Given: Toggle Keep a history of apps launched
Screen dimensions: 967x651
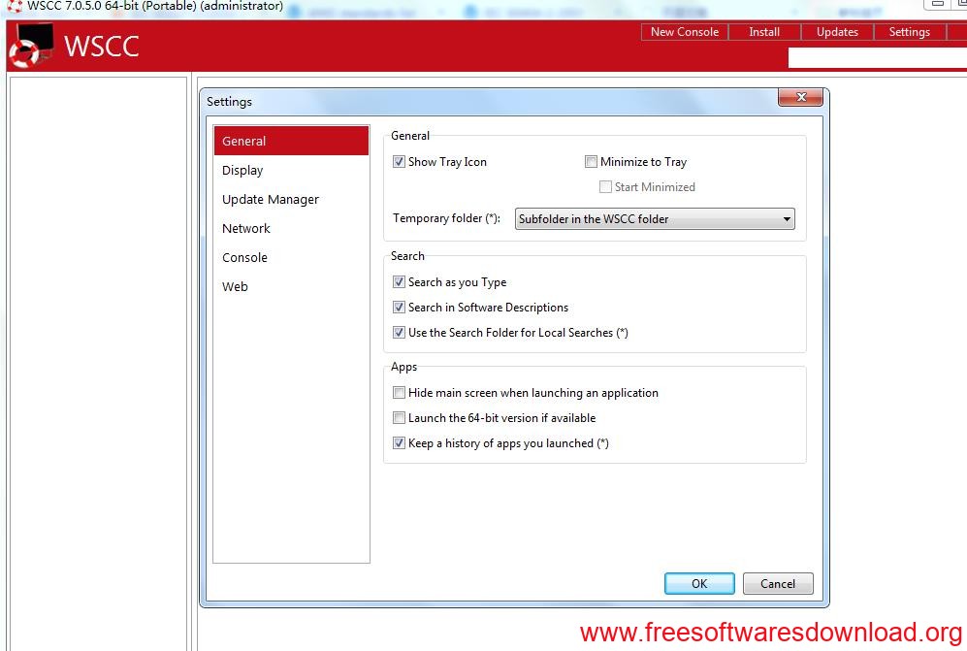Looking at the screenshot, I should [x=399, y=443].
